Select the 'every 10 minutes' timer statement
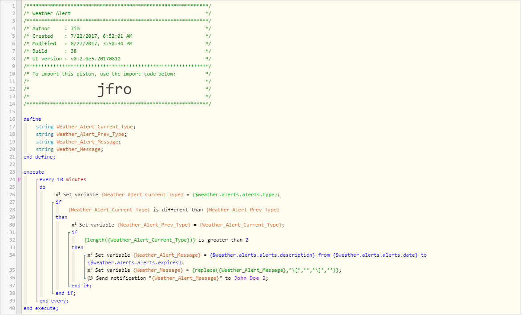 pyautogui.click(x=63, y=179)
